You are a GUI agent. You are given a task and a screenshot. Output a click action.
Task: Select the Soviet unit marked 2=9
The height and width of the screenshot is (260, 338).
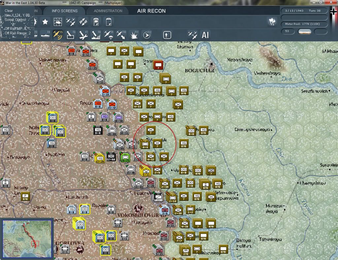[157, 170]
